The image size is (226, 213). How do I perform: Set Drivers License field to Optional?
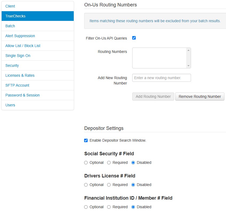tap(86, 185)
